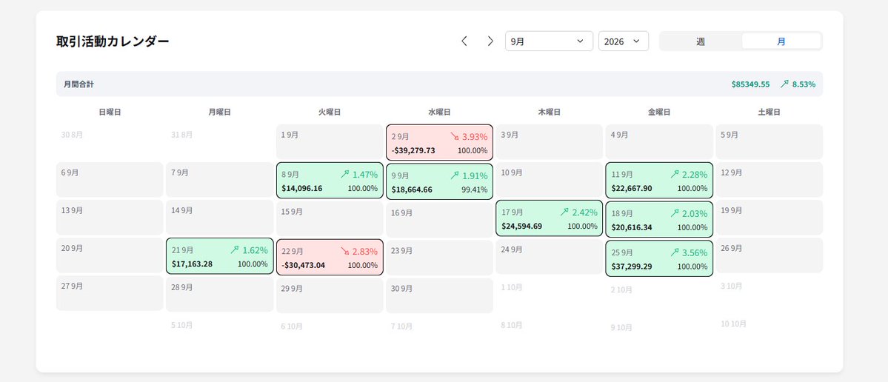This screenshot has height=382, width=888.
Task: Click up-trend arrow icon on 17 9月
Action: pos(564,212)
